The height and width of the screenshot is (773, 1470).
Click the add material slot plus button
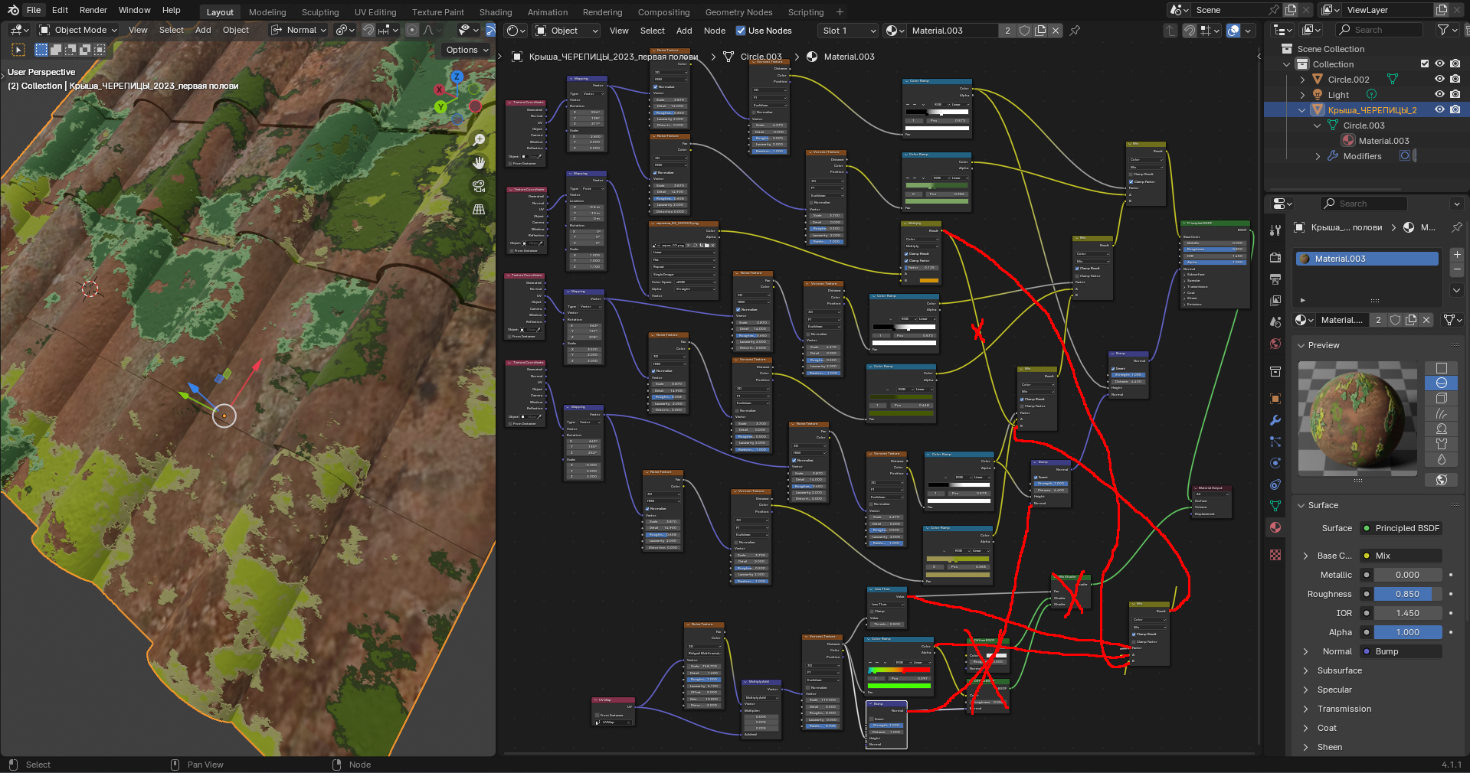[1456, 255]
